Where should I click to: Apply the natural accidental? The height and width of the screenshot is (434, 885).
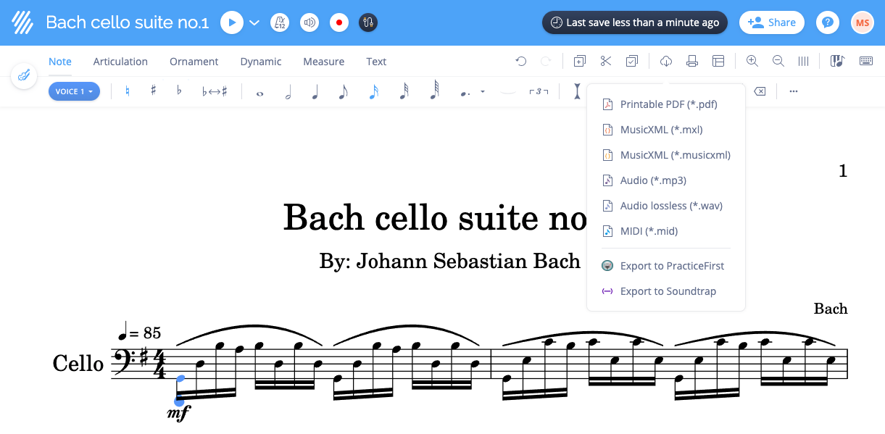click(x=128, y=91)
